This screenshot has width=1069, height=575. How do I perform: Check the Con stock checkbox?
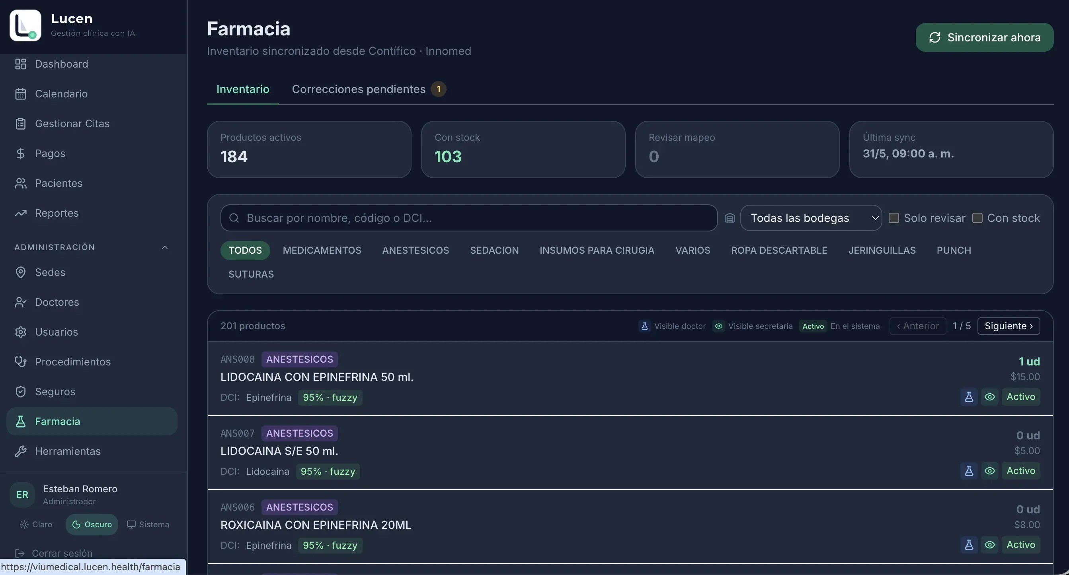(x=977, y=218)
